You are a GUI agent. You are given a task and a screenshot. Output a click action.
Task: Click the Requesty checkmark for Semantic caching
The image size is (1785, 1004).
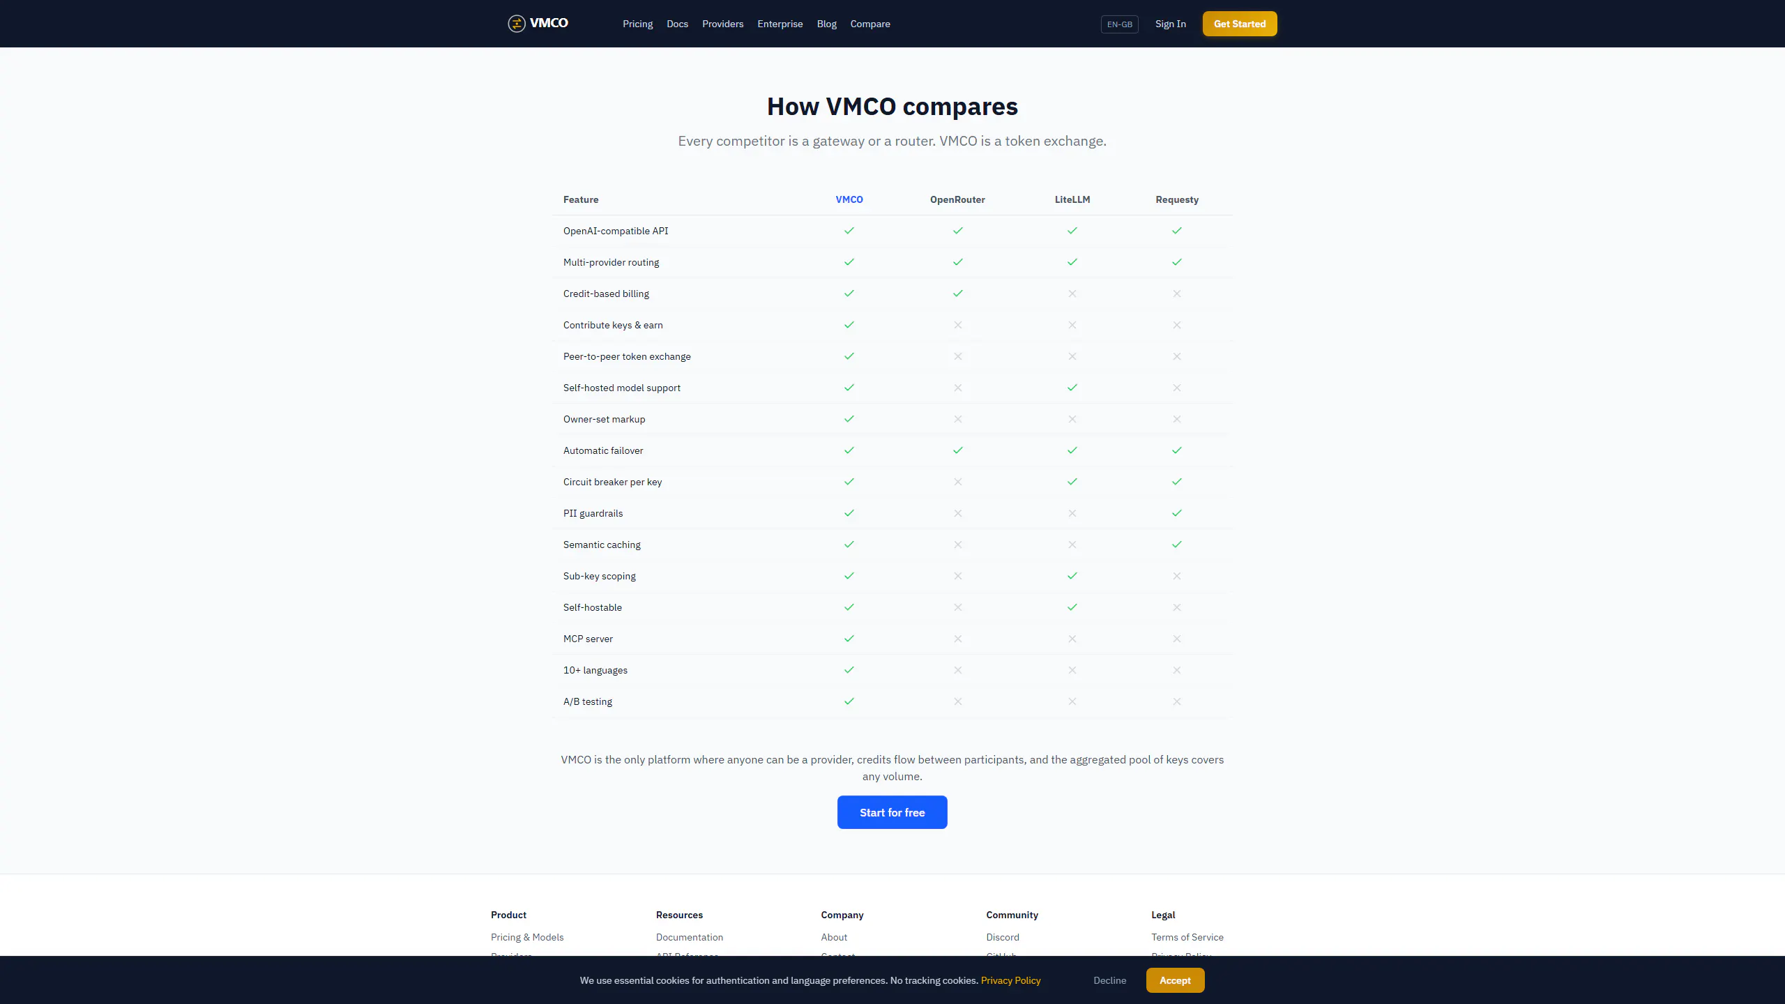tap(1177, 545)
